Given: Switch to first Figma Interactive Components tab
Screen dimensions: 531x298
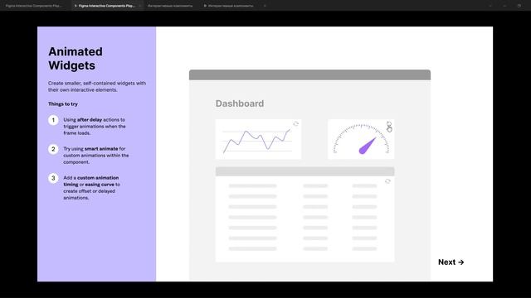Looking at the screenshot, I should 33,6.
